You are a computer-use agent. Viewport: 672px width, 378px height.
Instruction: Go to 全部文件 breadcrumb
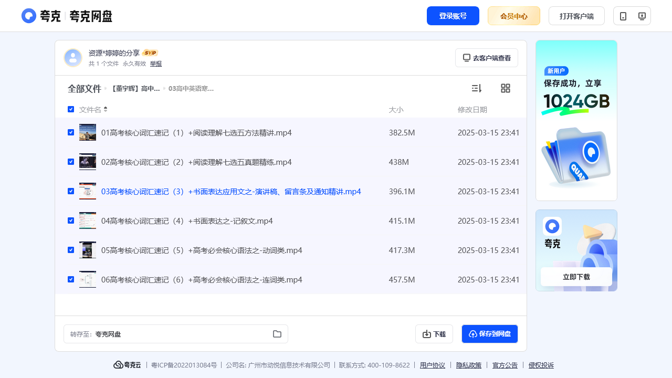pos(84,89)
